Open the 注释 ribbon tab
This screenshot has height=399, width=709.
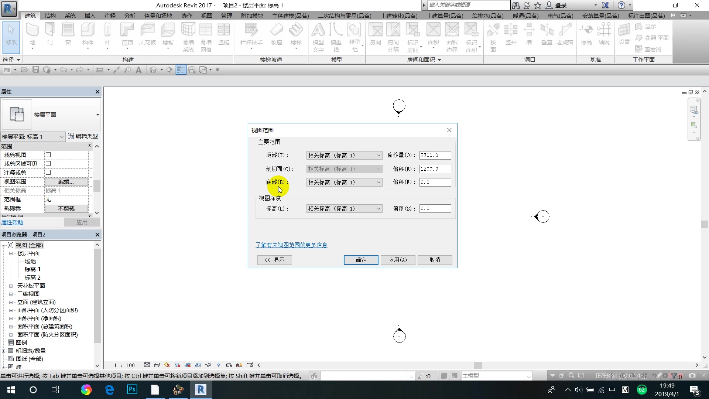tap(110, 16)
